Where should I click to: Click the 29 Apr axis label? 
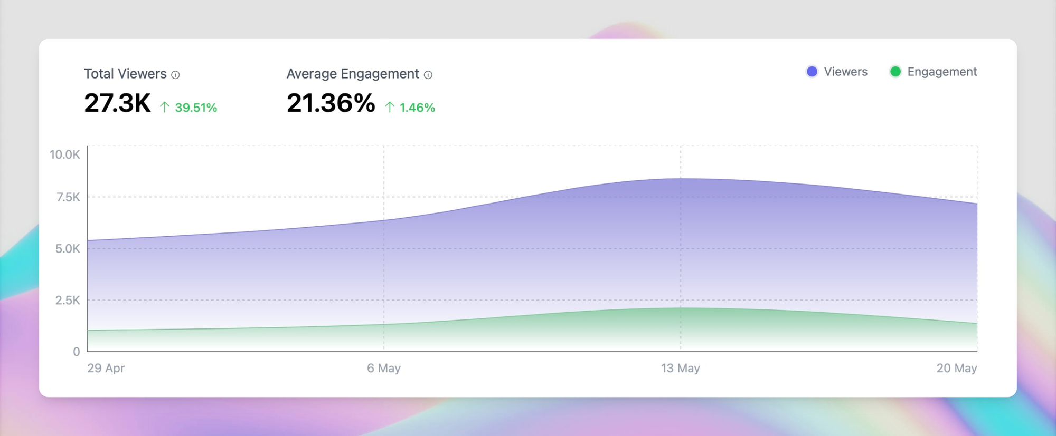pos(106,368)
